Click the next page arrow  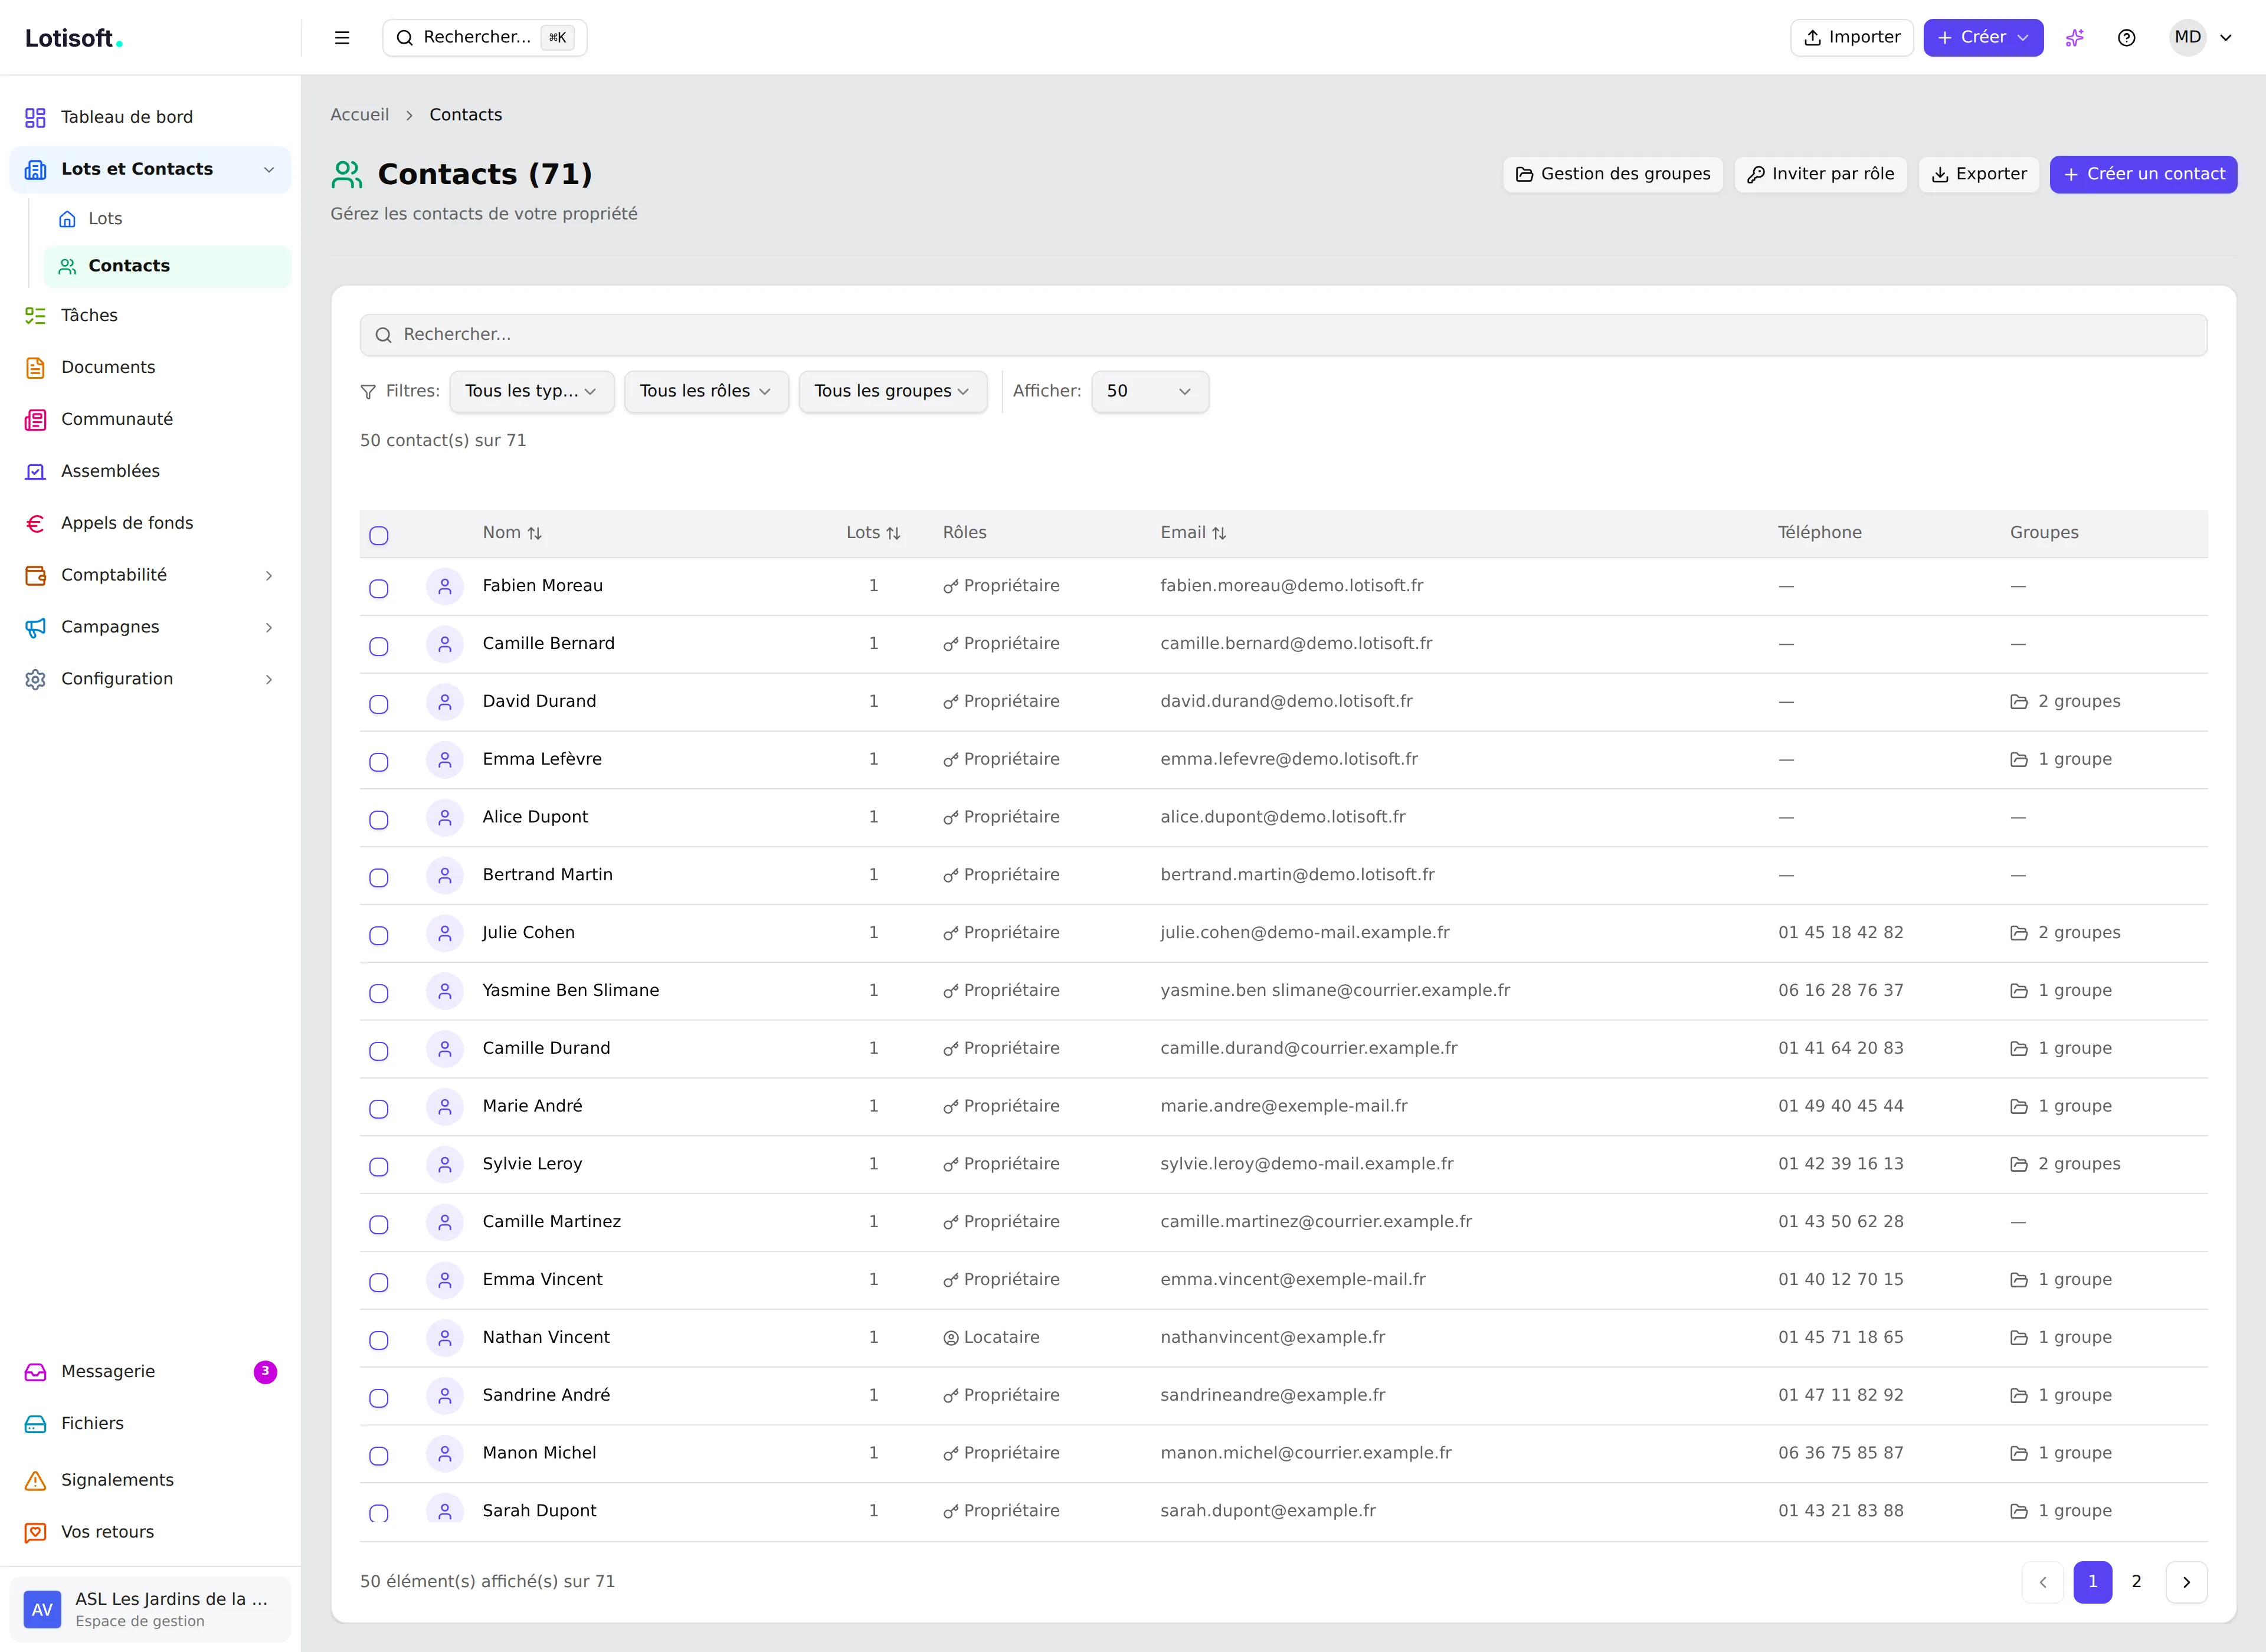coord(2186,1582)
